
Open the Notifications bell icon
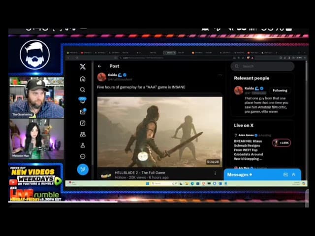pos(83,100)
